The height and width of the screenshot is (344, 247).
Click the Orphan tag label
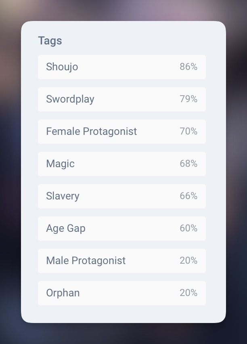point(63,293)
